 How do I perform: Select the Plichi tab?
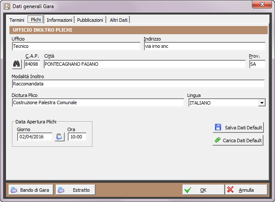point(36,20)
